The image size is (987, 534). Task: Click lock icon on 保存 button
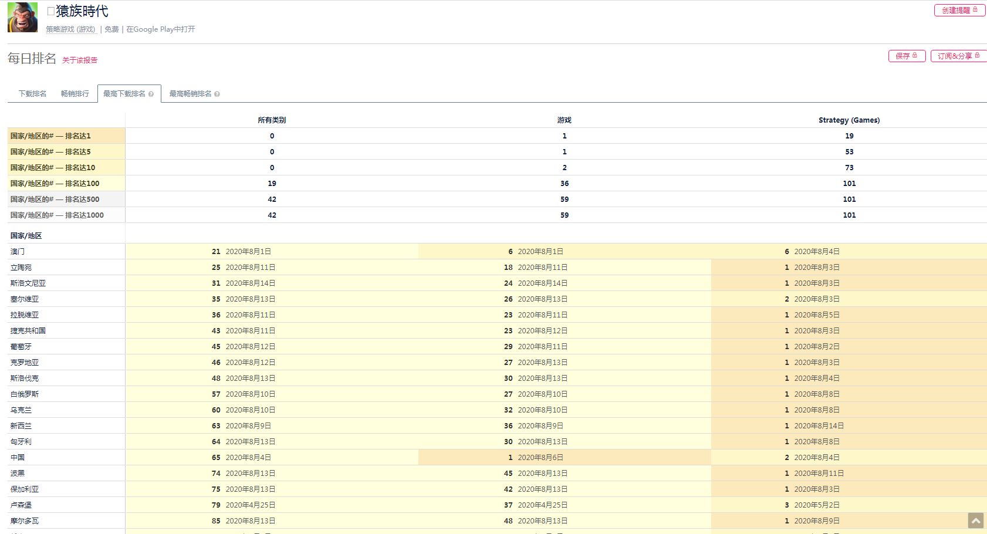pos(915,56)
